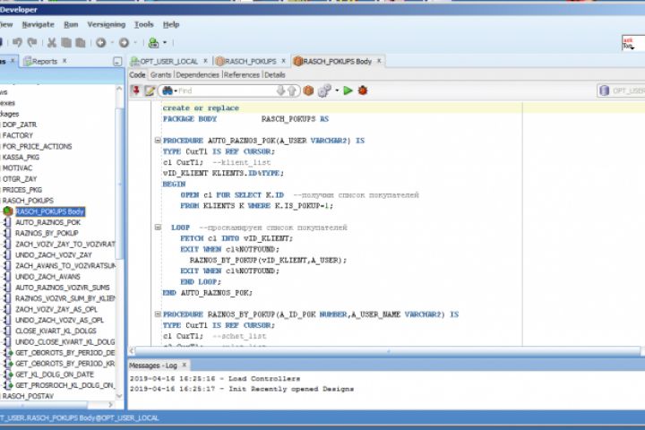Click the Compile gears icon
Screen dimensions: 645x430
click(x=323, y=90)
